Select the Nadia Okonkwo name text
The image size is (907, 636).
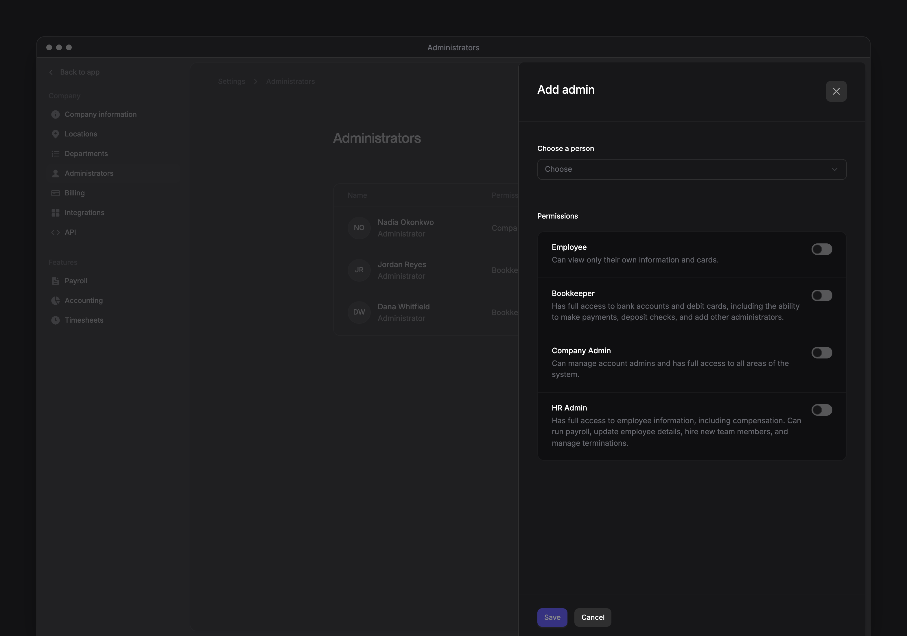pos(405,222)
